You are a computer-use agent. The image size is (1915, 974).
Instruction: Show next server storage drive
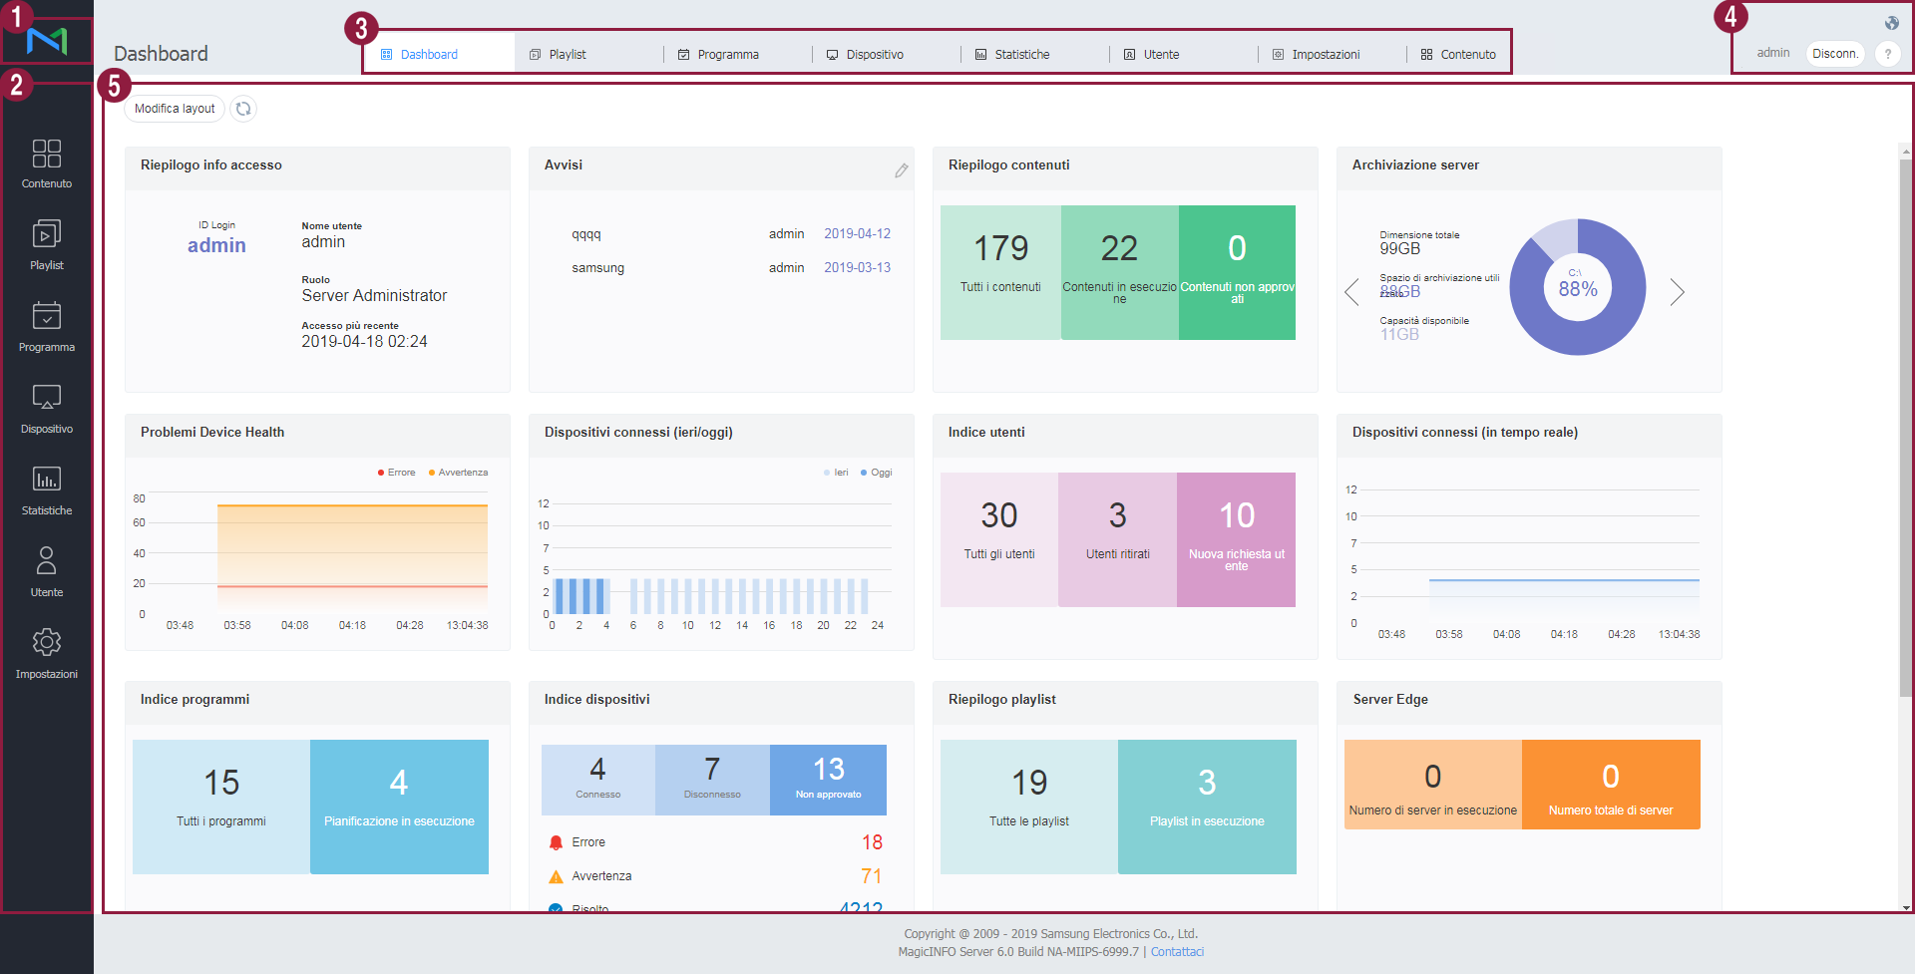(x=1677, y=292)
